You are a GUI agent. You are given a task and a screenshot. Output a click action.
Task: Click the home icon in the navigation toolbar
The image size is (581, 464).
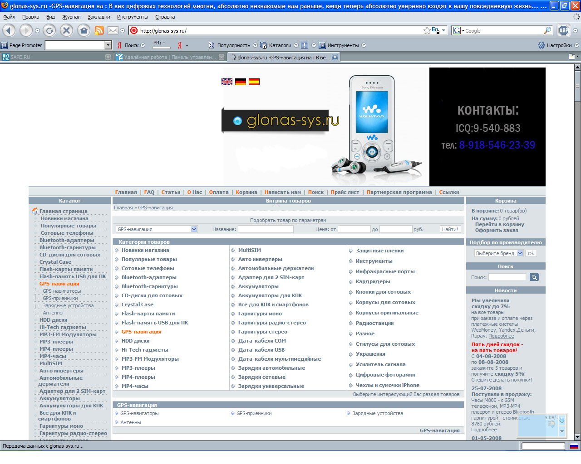pyautogui.click(x=84, y=30)
